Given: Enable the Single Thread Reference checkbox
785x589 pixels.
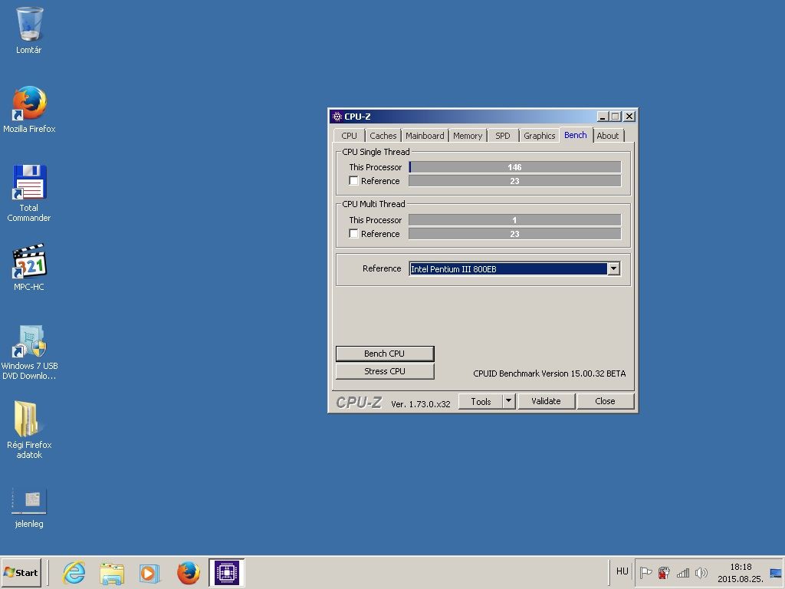Looking at the screenshot, I should pos(353,180).
